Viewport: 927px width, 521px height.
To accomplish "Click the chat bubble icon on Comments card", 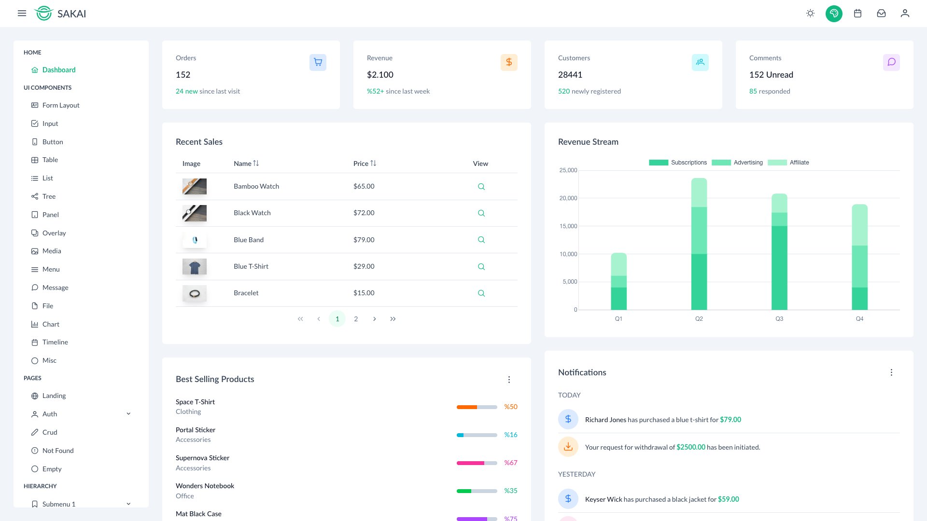I will (x=891, y=62).
